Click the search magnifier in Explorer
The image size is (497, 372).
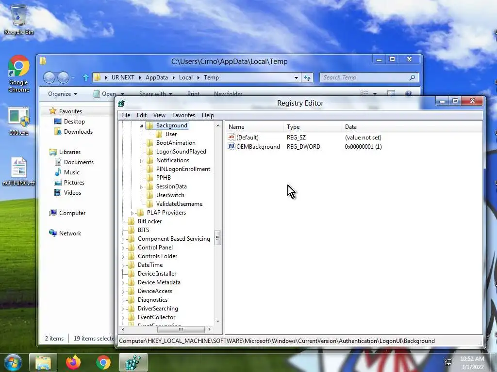(412, 77)
